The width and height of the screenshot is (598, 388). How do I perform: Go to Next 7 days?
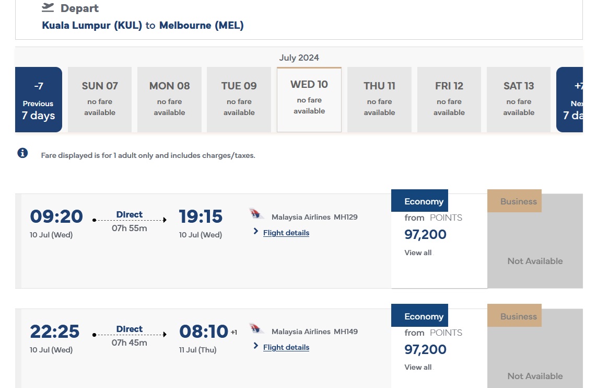click(x=570, y=100)
